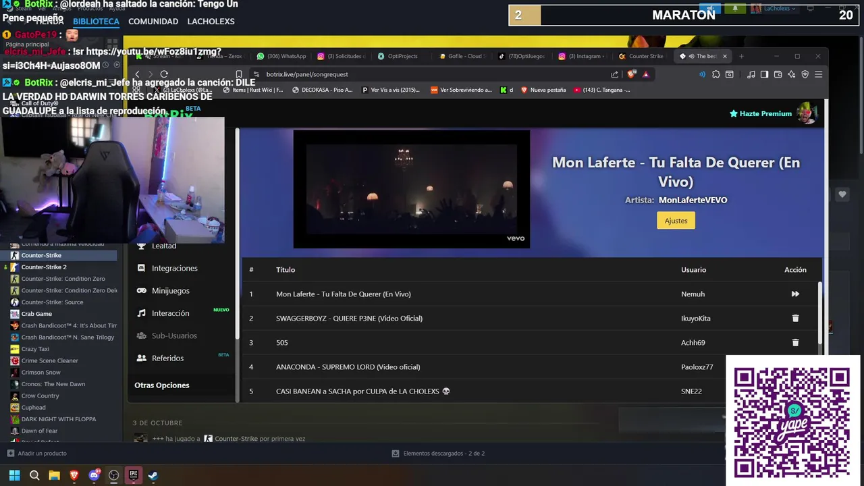Open Steam LACHOLEXS profile tab
This screenshot has width=864, height=486.
click(x=211, y=22)
